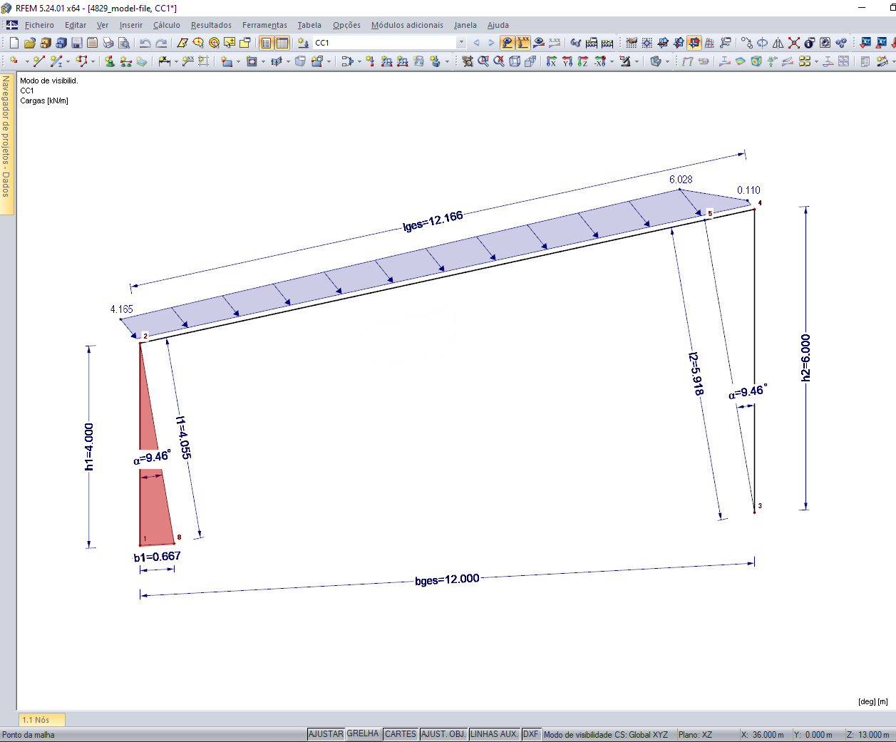
Task: Open the Ajuda menu
Action: pos(498,25)
